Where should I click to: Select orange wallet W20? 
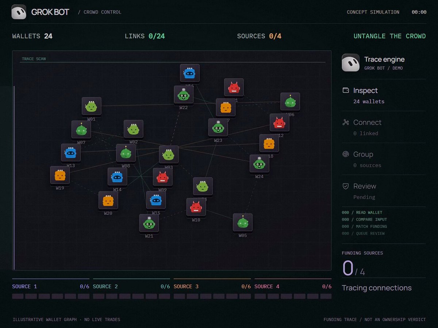108,200
